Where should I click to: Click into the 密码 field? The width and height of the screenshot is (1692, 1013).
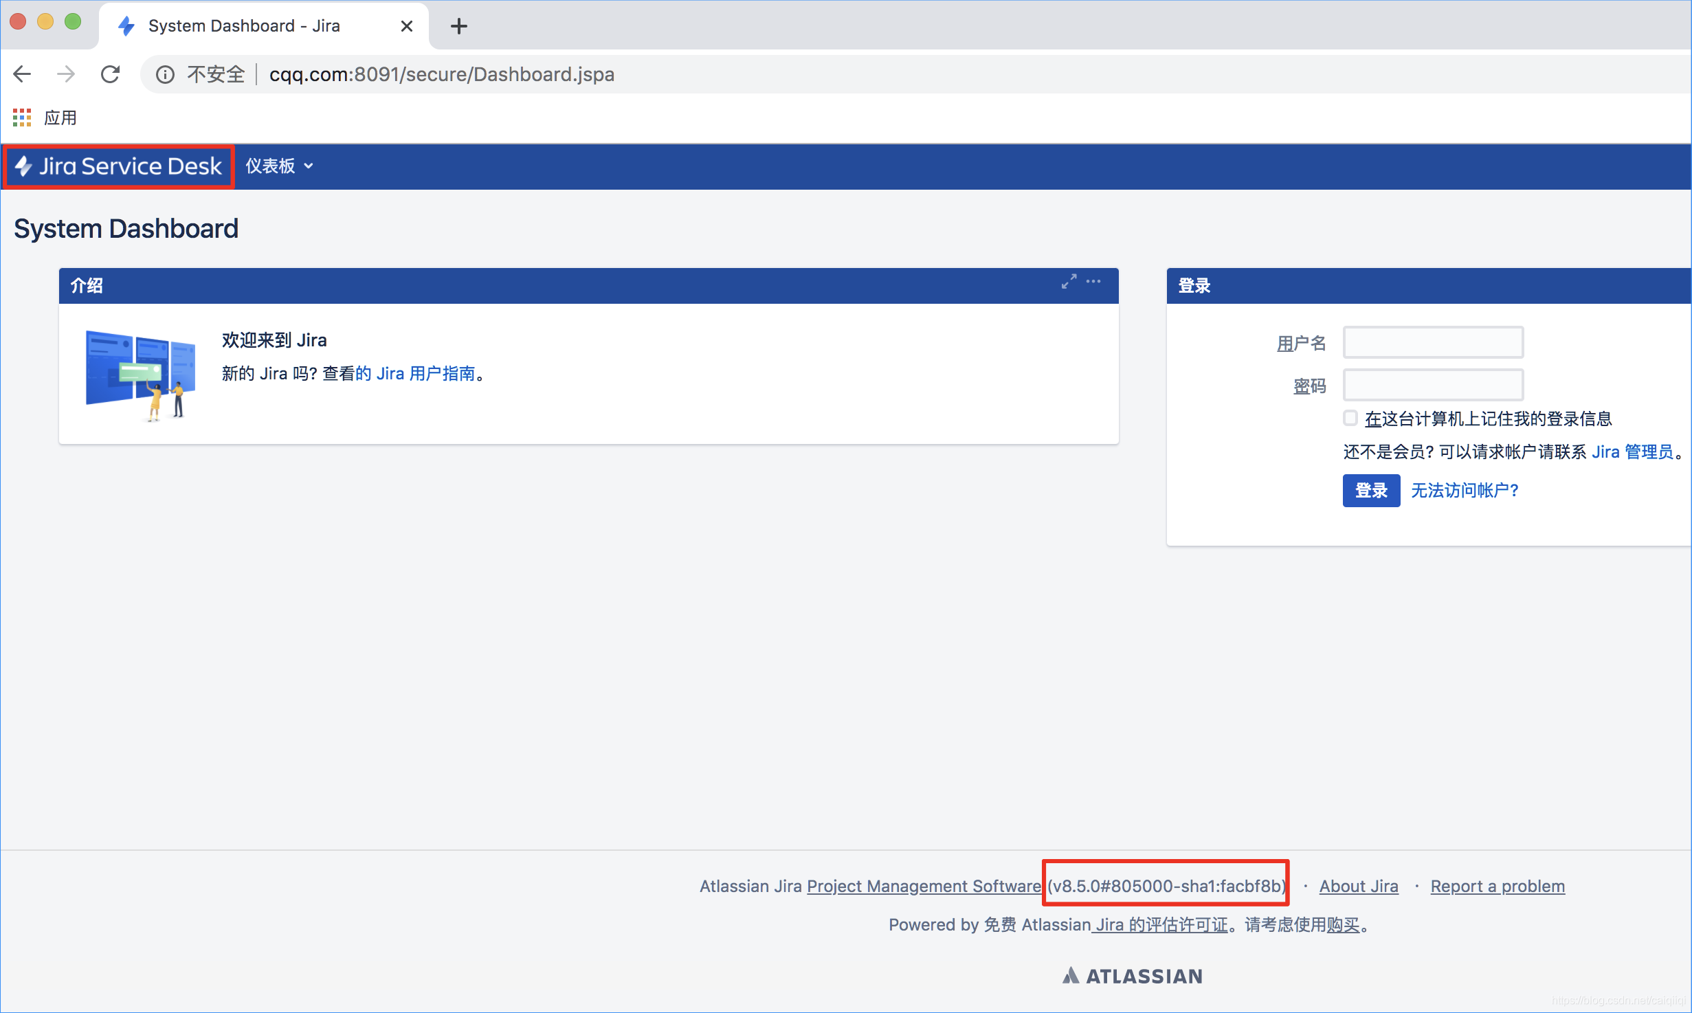(1433, 385)
